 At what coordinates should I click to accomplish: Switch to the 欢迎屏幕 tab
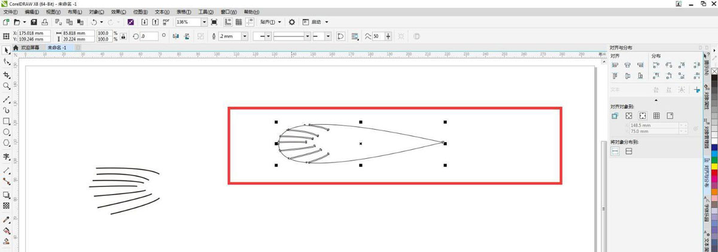point(29,47)
